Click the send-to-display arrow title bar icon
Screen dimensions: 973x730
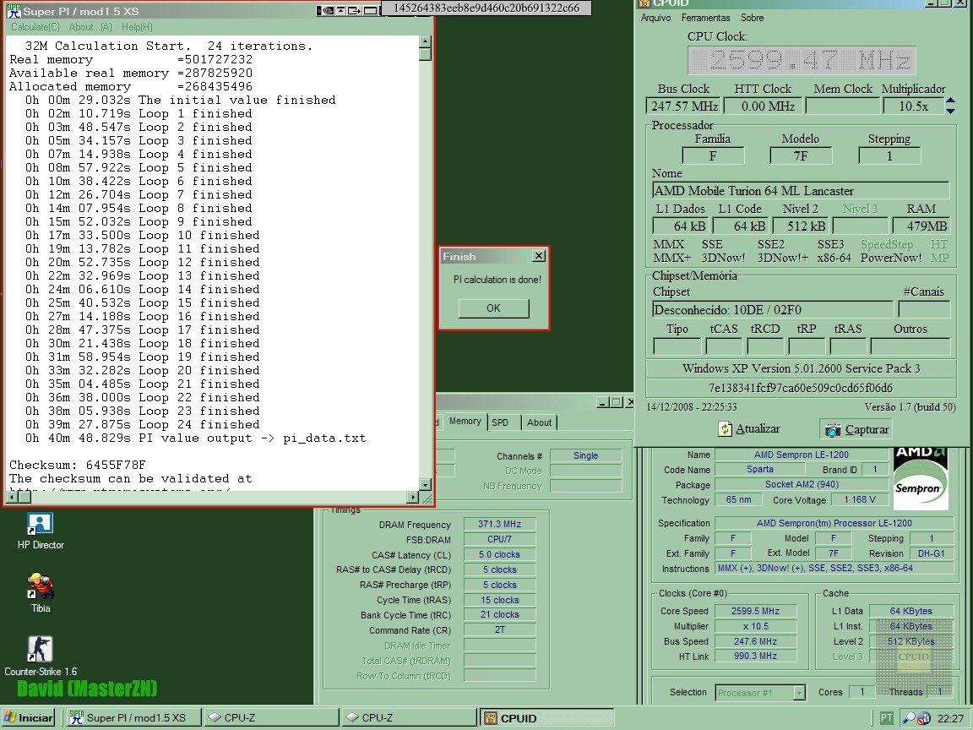tap(355, 10)
